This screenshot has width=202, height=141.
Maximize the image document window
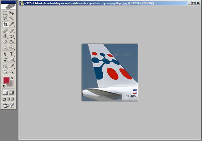pyautogui.click(x=194, y=3)
